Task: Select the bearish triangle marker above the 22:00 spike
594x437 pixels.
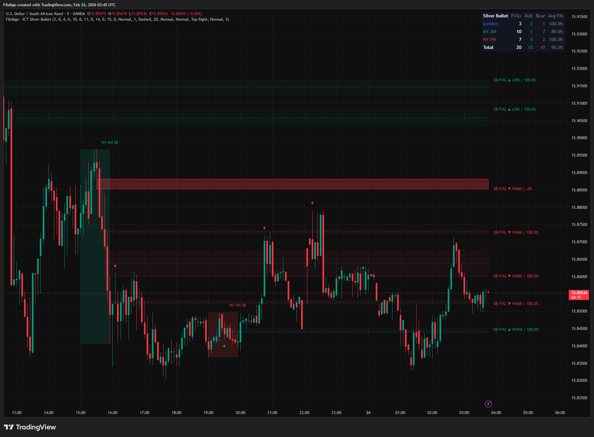Action: click(312, 203)
